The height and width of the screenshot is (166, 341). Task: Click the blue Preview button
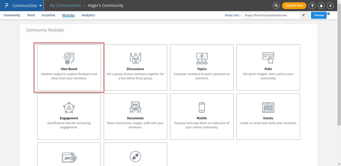point(319,16)
